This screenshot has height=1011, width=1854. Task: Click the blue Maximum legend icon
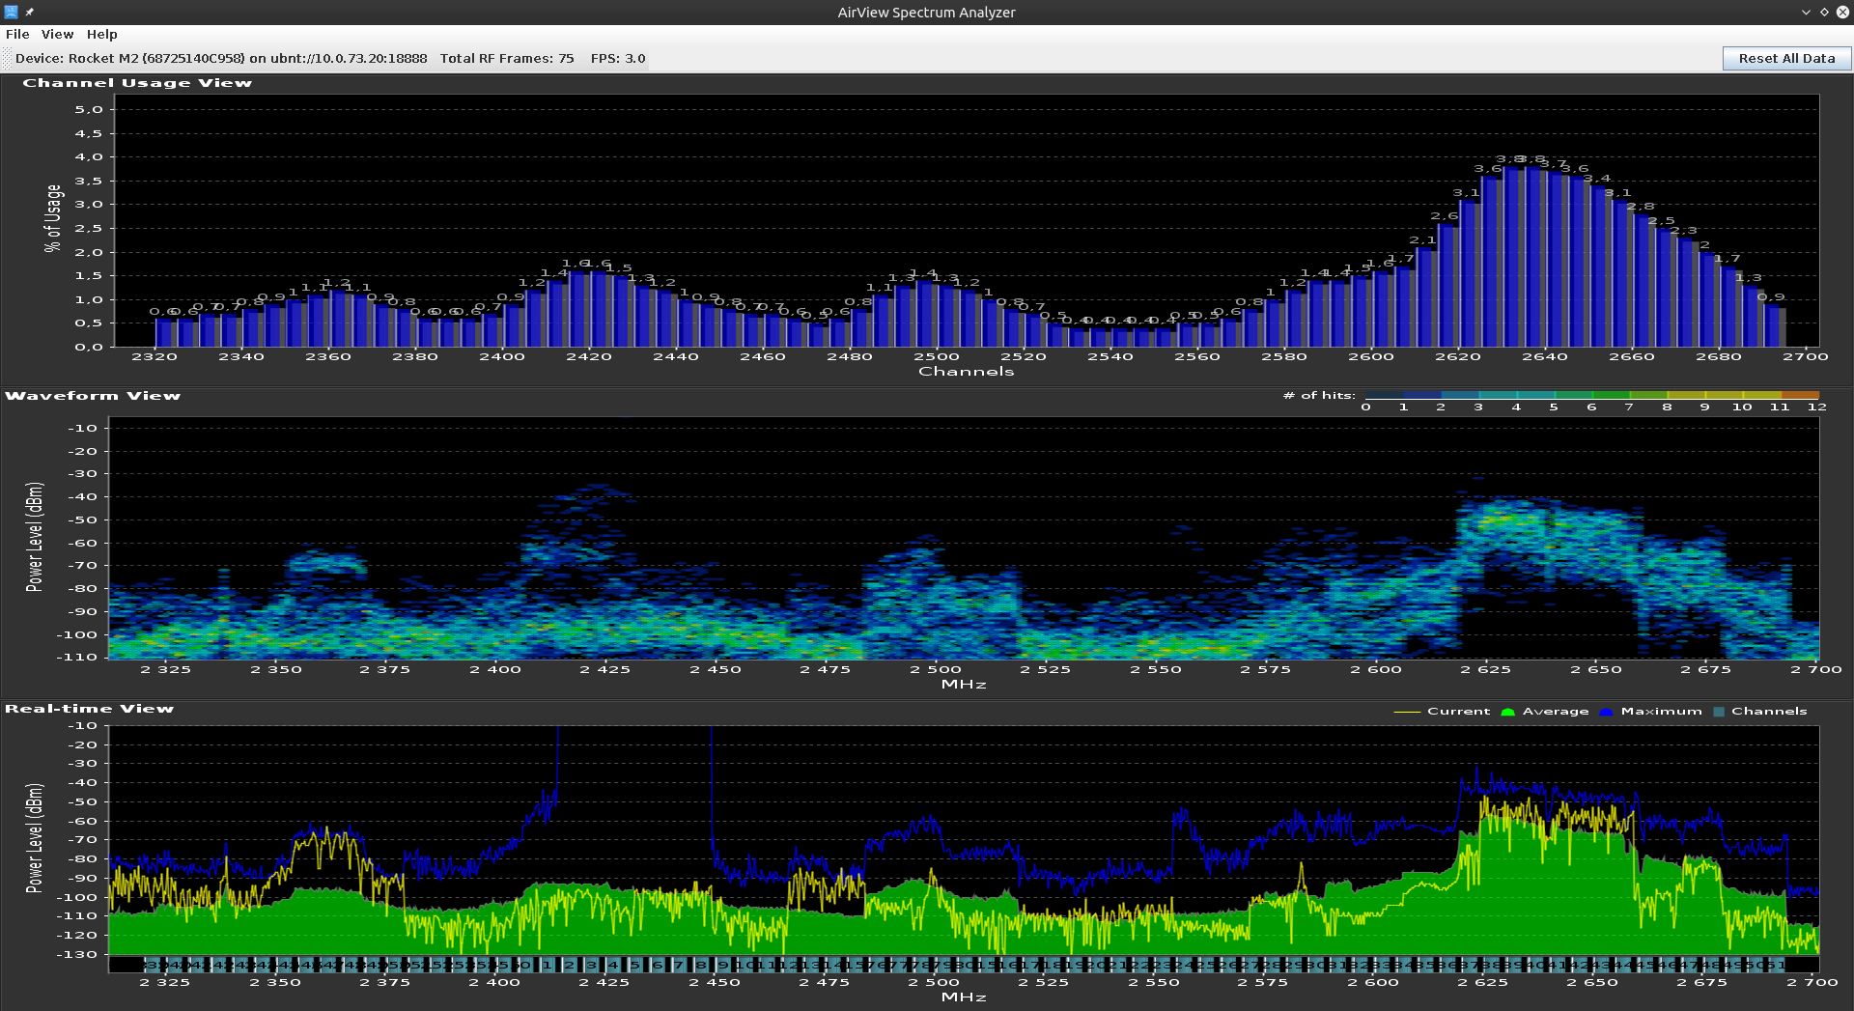point(1606,712)
